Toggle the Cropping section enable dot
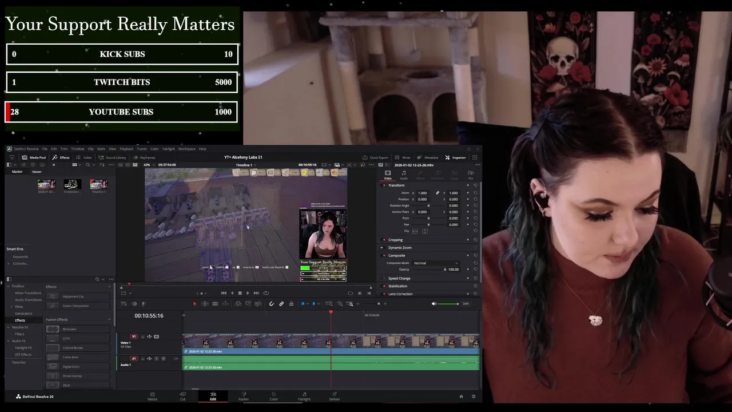 (x=384, y=240)
